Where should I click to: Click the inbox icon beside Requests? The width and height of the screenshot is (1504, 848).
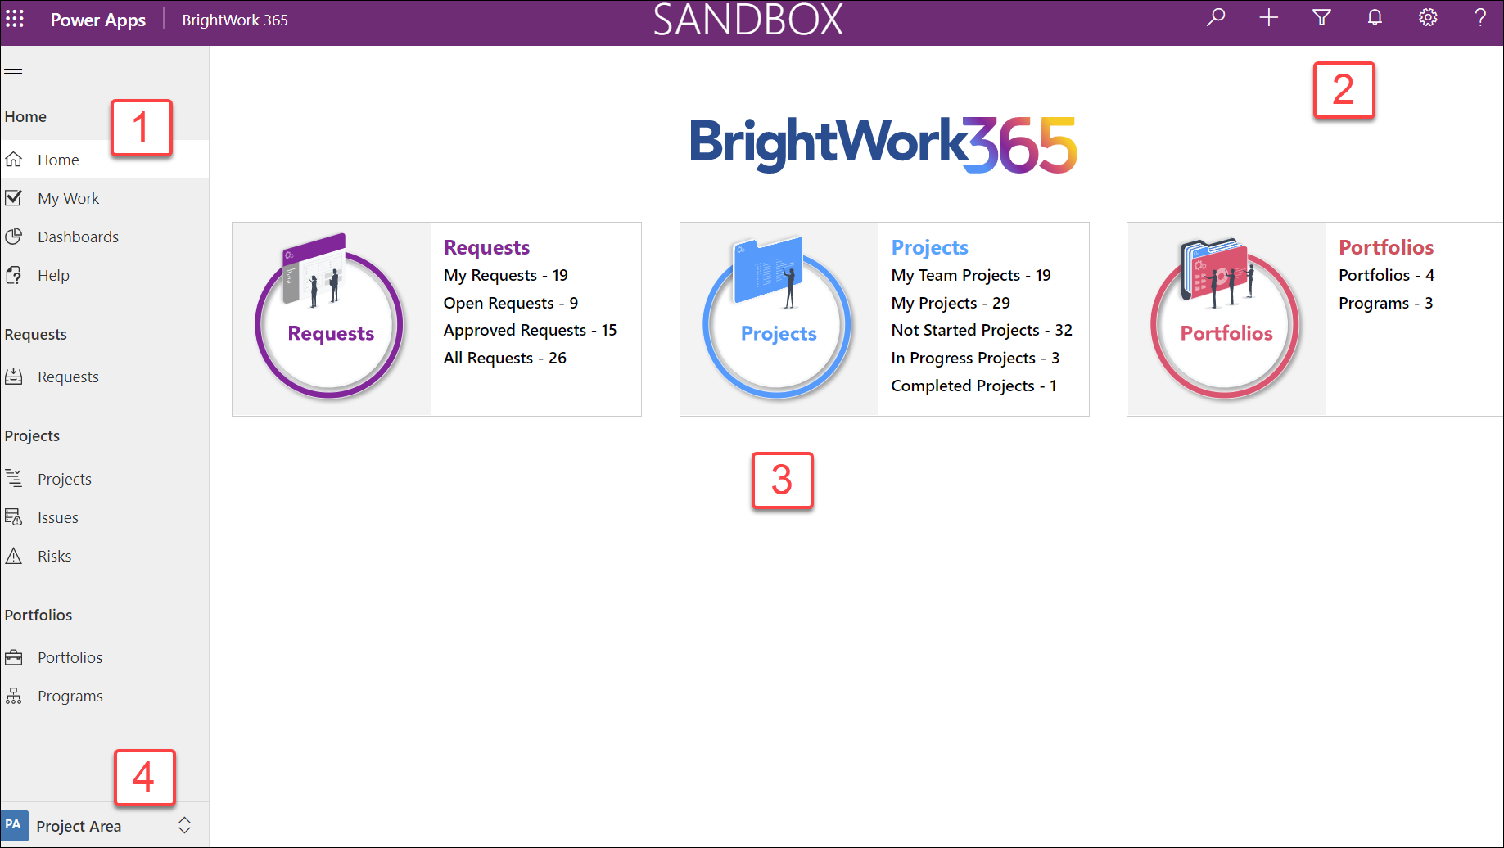(14, 377)
